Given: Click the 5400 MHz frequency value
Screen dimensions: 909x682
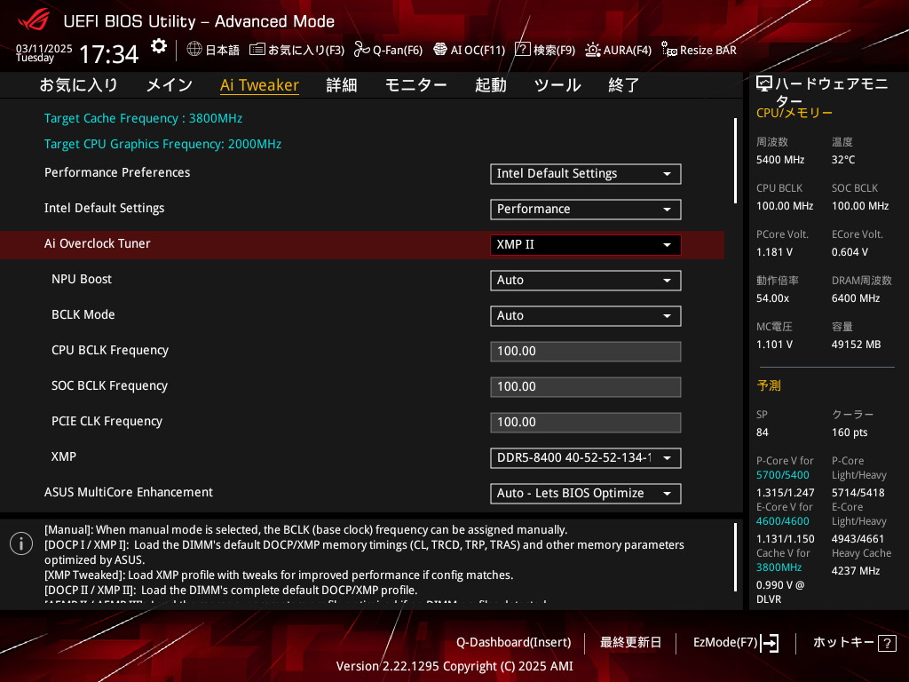Looking at the screenshot, I should point(780,160).
